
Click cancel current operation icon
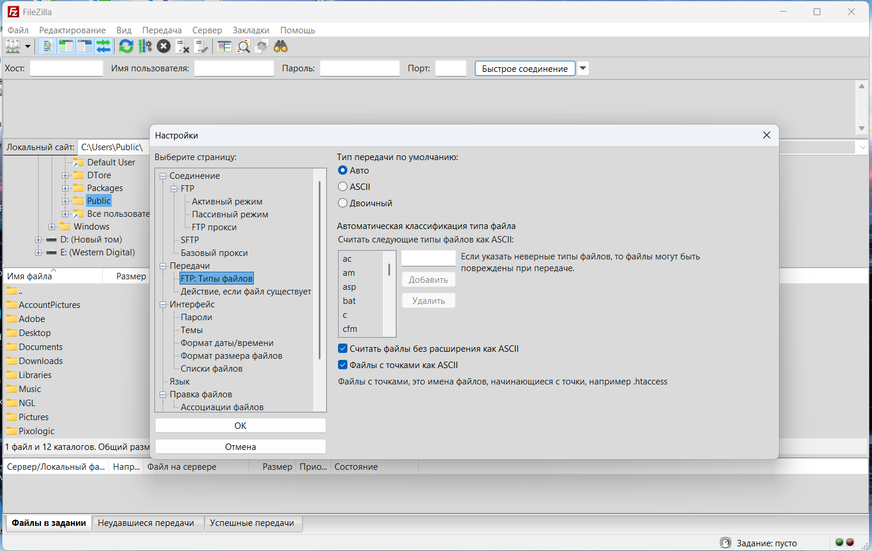[x=164, y=46]
